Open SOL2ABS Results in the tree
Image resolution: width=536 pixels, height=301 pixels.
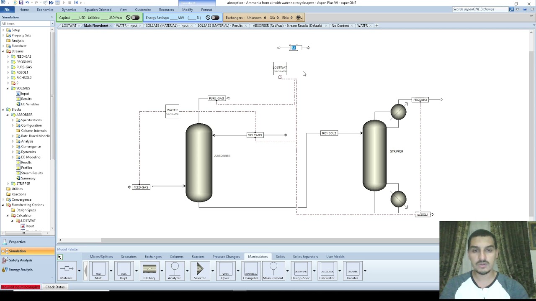(x=26, y=99)
